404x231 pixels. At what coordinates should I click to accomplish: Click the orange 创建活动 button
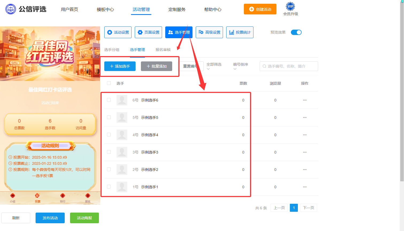[260, 9]
